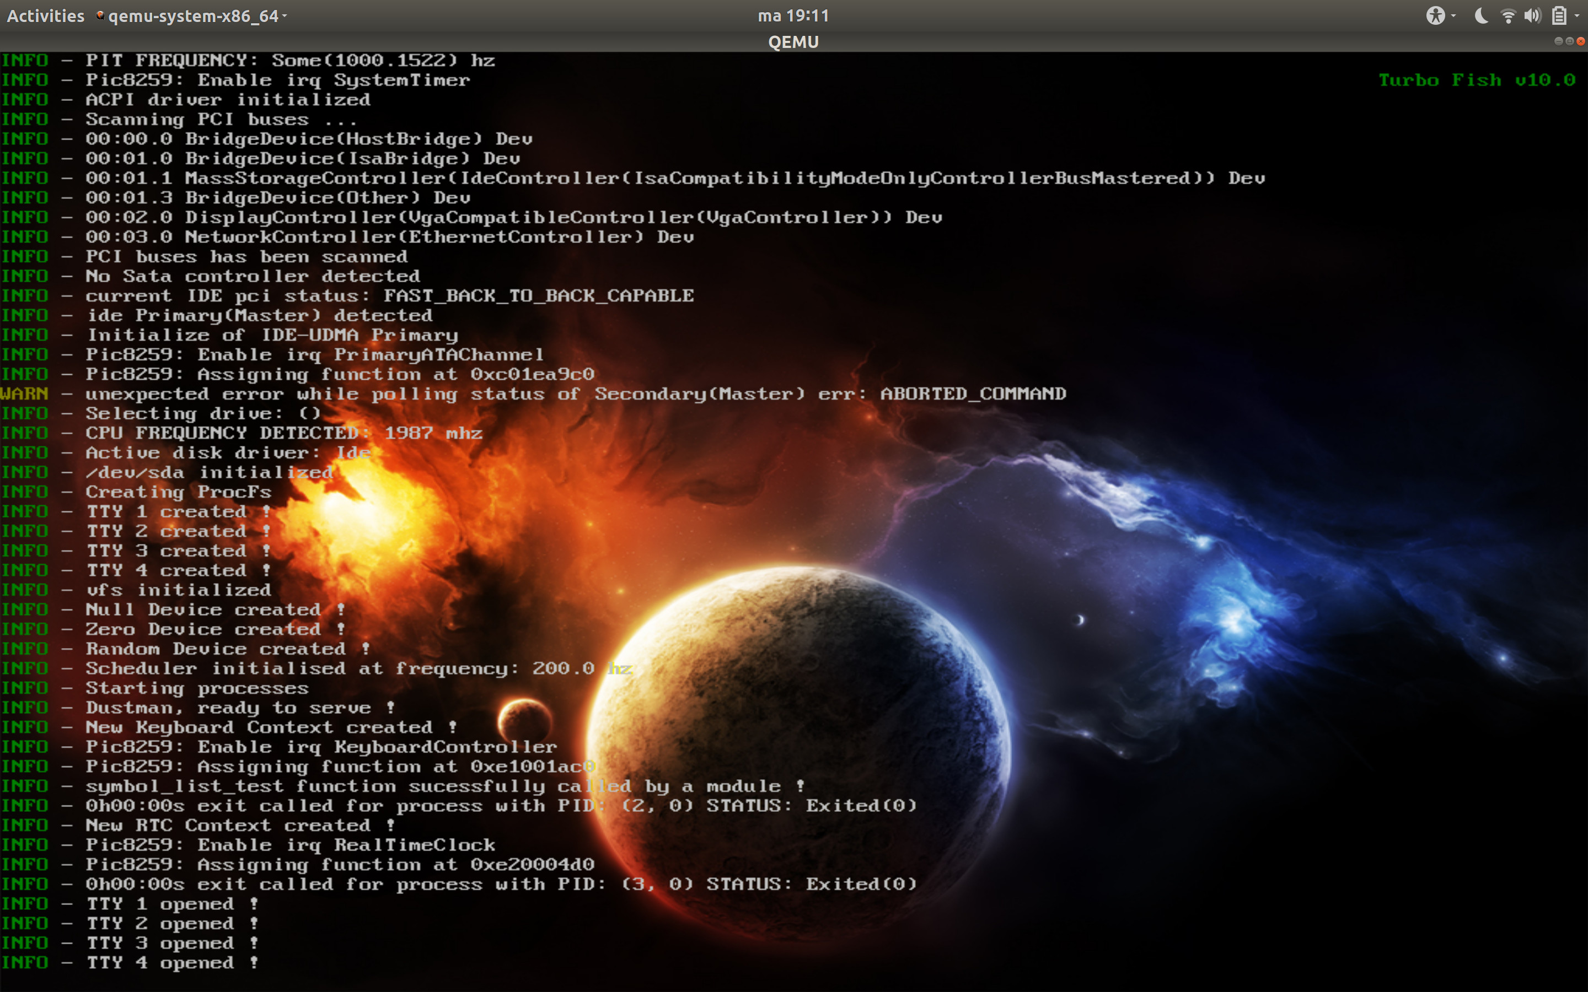
Task: Click the volume speaker icon
Action: (1532, 16)
